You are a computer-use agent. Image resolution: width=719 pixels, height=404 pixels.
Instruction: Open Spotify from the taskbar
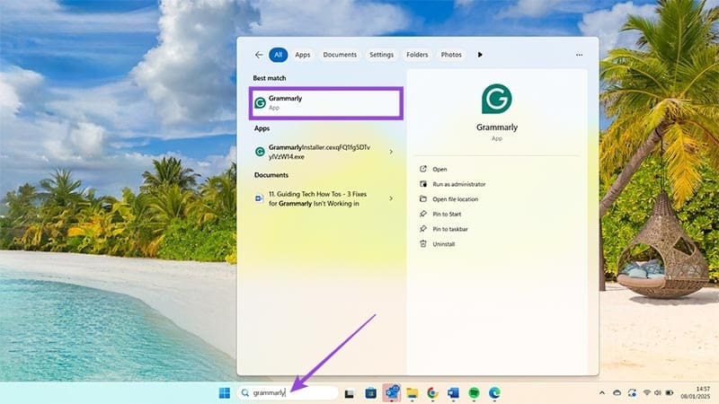coord(474,392)
